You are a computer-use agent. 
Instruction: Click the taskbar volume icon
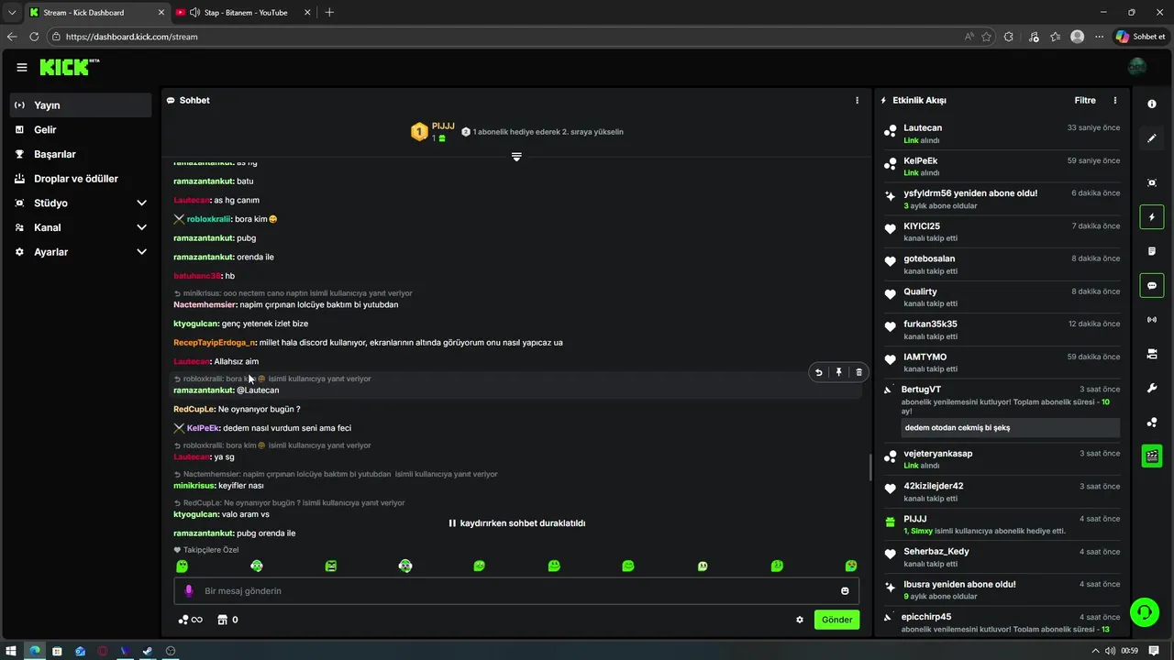(x=1112, y=651)
